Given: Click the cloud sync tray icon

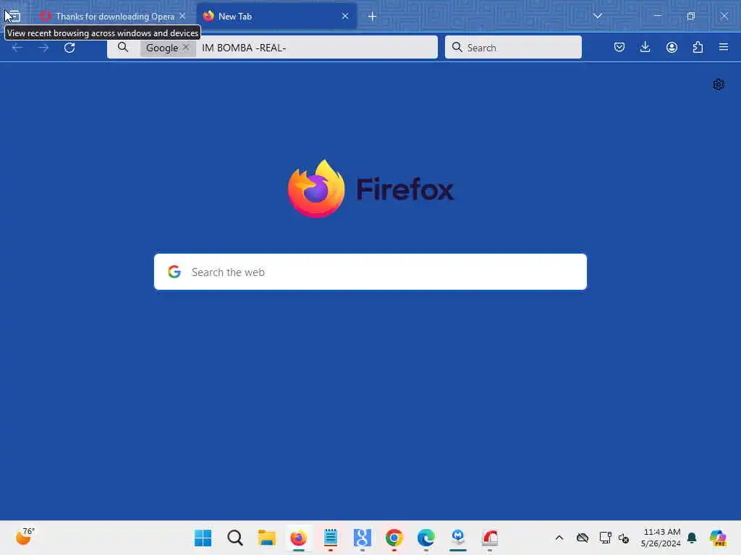Looking at the screenshot, I should pyautogui.click(x=583, y=538).
